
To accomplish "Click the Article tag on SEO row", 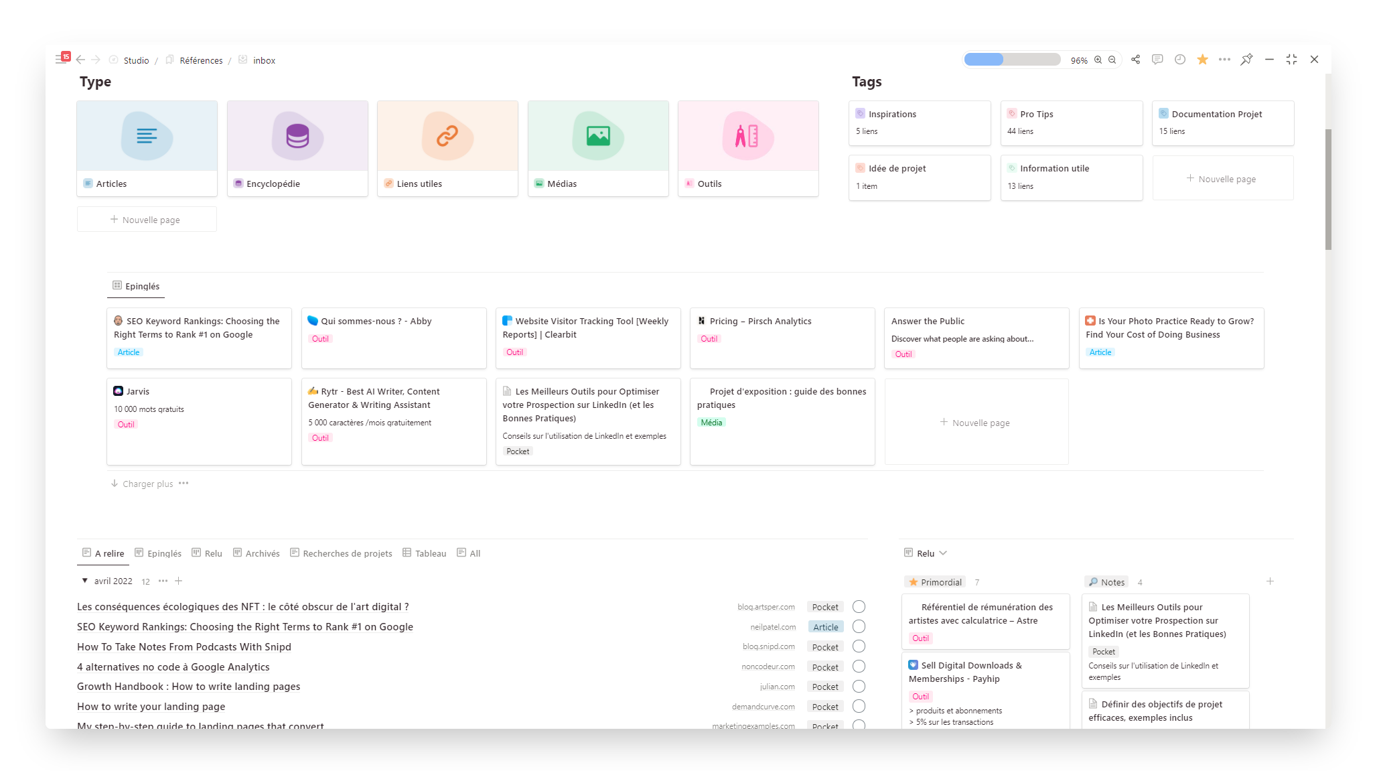I will (826, 627).
